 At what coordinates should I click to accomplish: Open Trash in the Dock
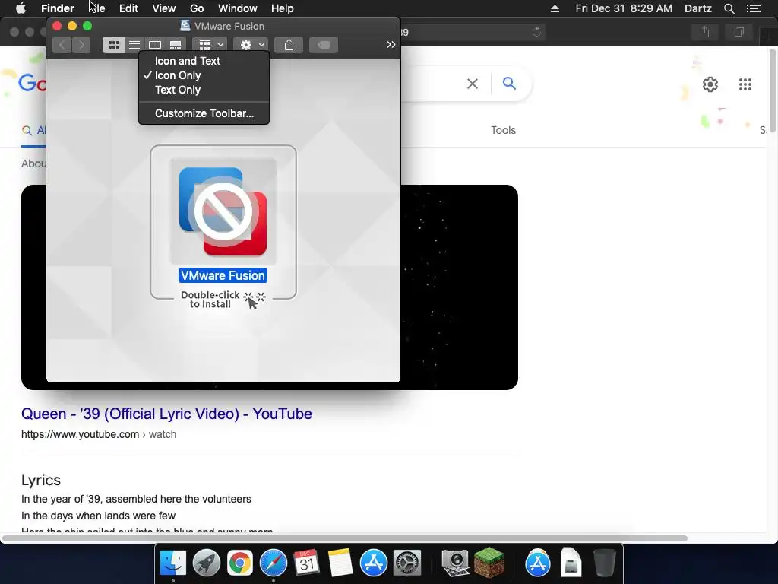point(604,563)
